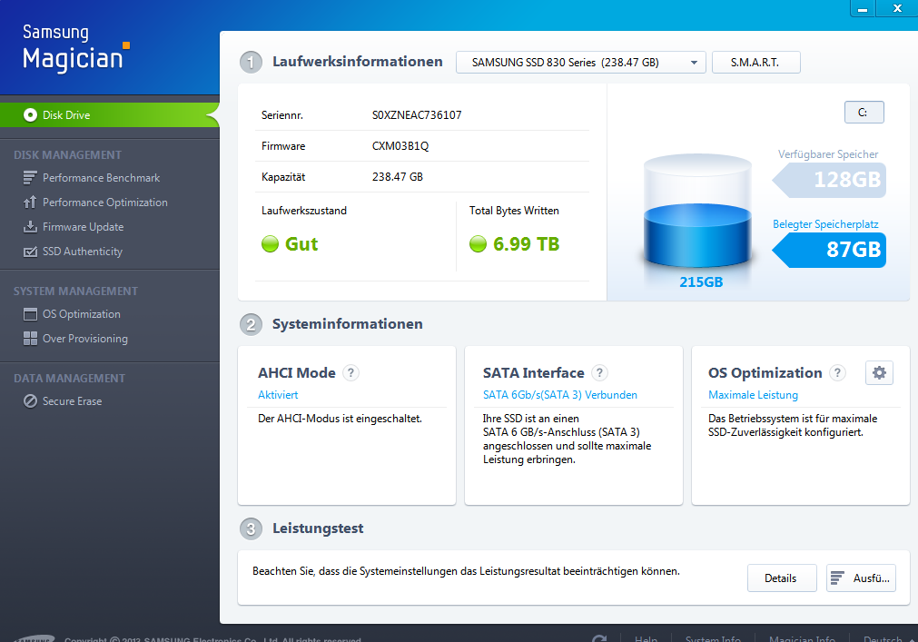The height and width of the screenshot is (642, 918).
Task: Open the S.M.A.R.T. details
Action: point(755,62)
